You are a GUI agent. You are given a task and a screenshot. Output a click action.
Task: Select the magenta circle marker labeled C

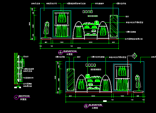point(60,53)
